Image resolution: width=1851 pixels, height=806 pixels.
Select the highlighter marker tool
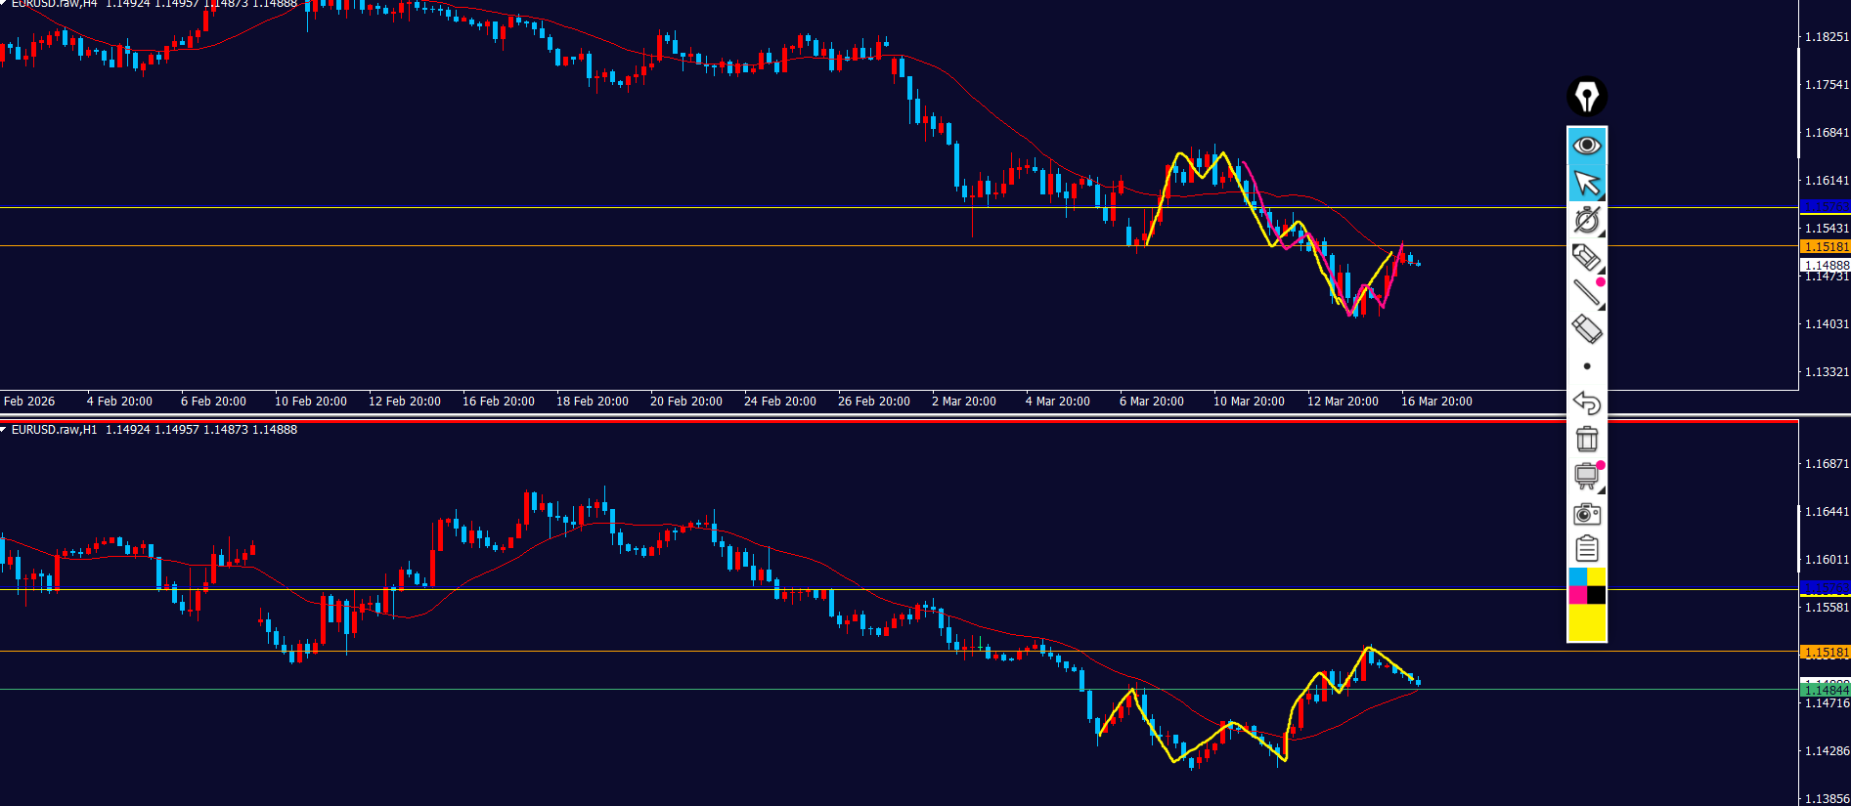pyautogui.click(x=1586, y=257)
